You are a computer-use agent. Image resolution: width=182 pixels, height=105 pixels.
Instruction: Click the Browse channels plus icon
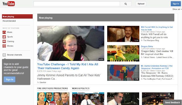point(4,55)
